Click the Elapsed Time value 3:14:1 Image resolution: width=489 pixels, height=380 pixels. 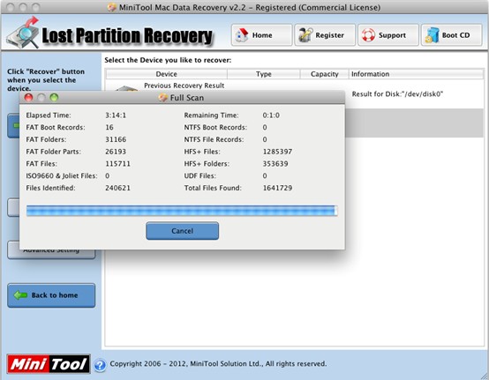pyautogui.click(x=116, y=115)
